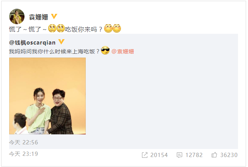248x167 pixels.
Task: Open repost timestamp 今天 23:19
Action: pos(23,154)
